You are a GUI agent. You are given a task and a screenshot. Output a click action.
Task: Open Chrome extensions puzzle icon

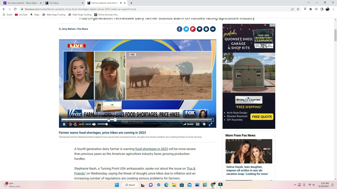point(311,9)
